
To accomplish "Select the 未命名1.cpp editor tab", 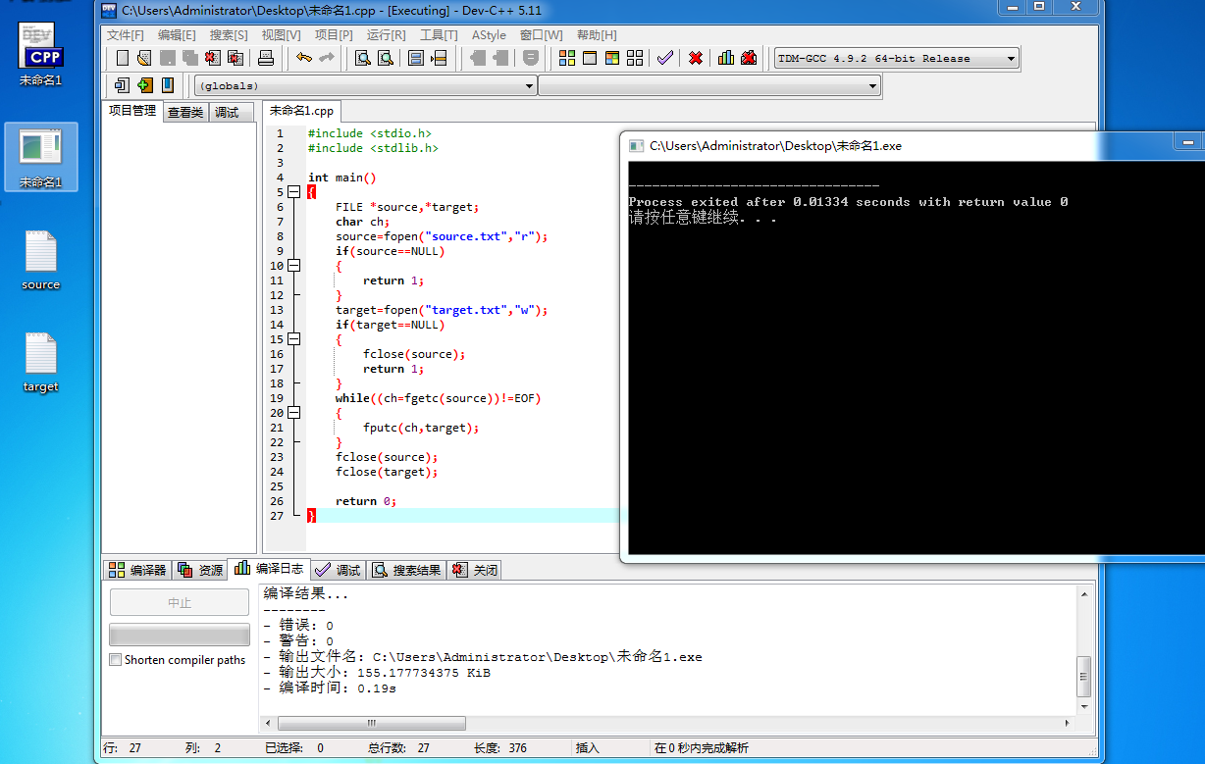I will click(301, 111).
